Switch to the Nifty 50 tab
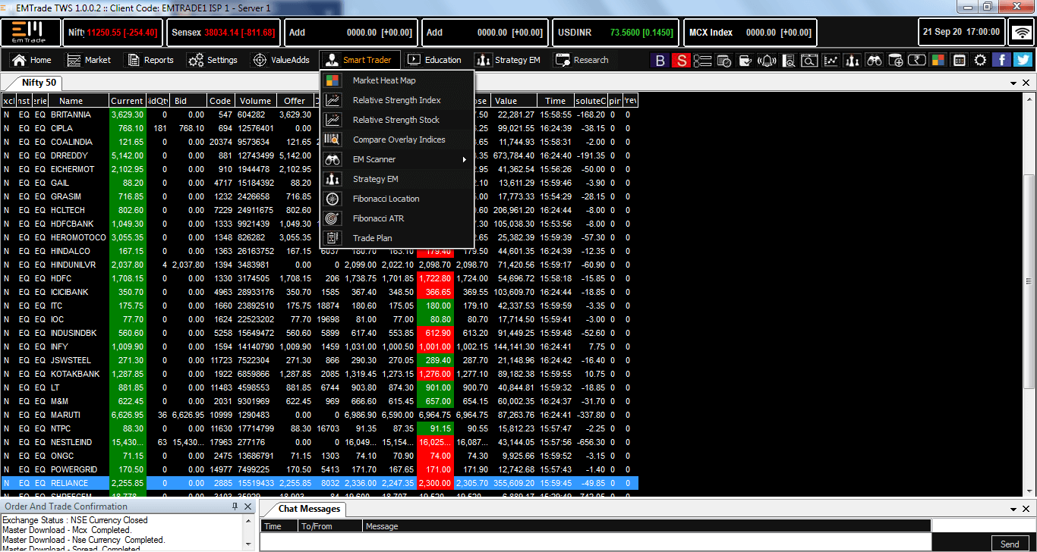The width and height of the screenshot is (1037, 552). pyautogui.click(x=38, y=83)
